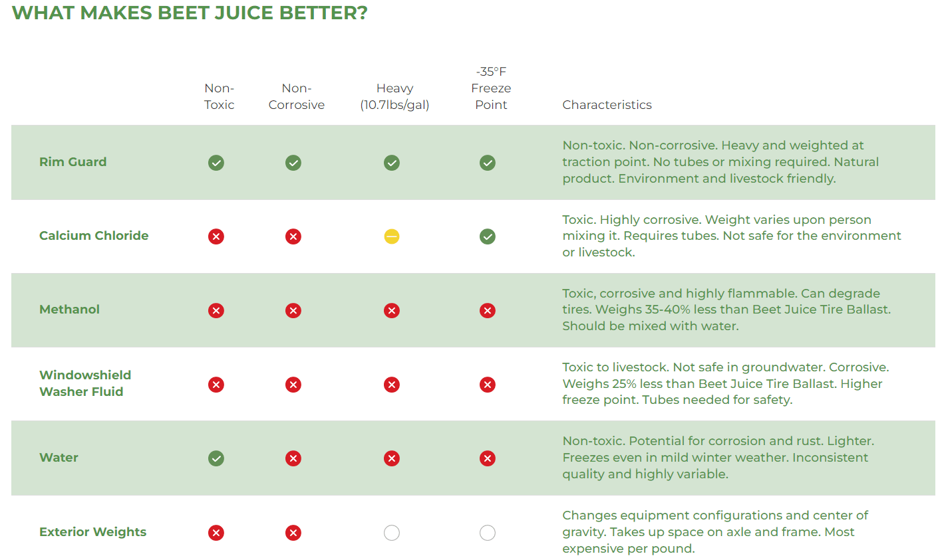Click the Exterior Weights row label
Screen dimensions: 942x560
click(x=92, y=532)
